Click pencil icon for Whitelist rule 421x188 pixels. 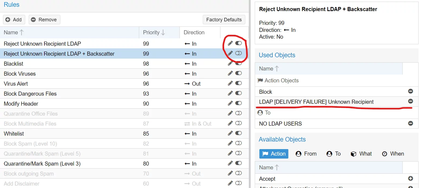pyautogui.click(x=230, y=133)
